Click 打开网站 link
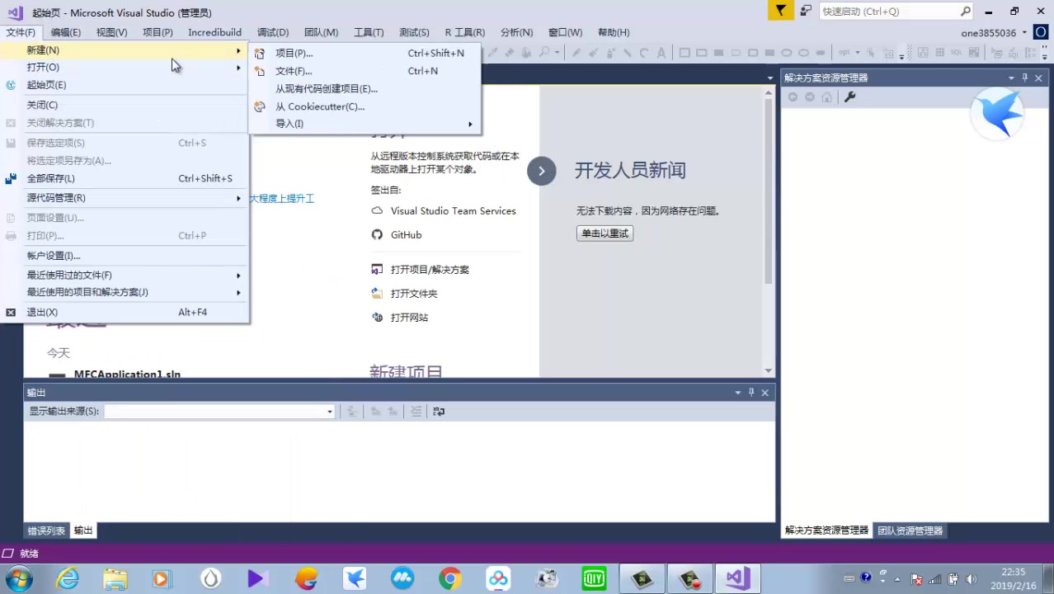This screenshot has height=594, width=1054. click(409, 318)
